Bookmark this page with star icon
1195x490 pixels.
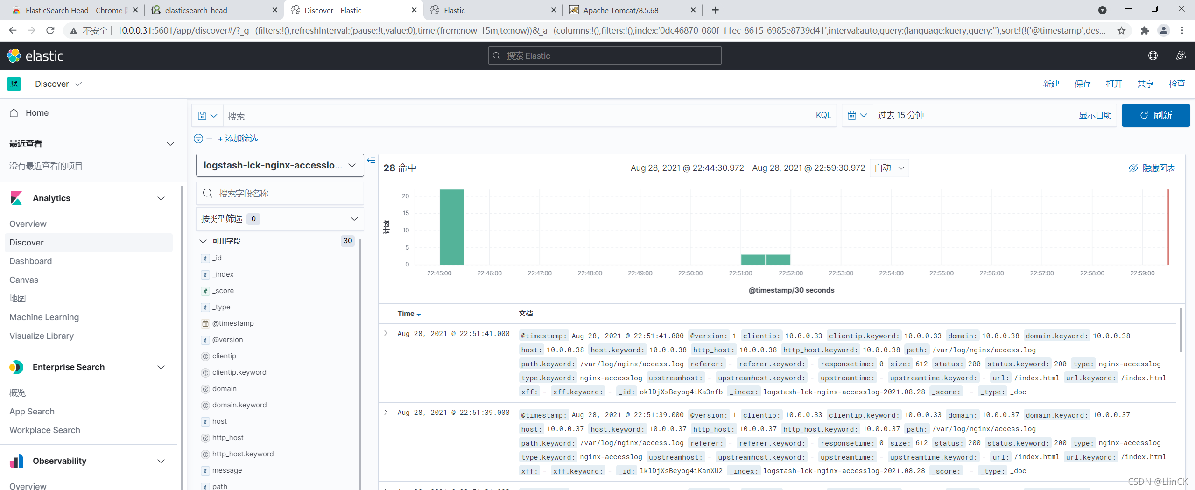[1121, 30]
